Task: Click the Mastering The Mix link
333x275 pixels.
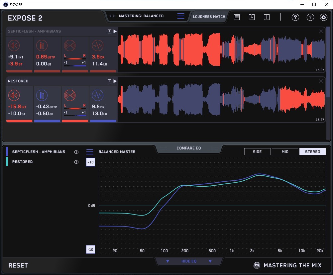Action: (x=293, y=265)
